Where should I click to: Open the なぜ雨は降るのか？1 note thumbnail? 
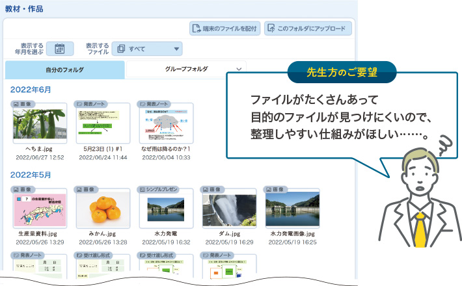166,124
